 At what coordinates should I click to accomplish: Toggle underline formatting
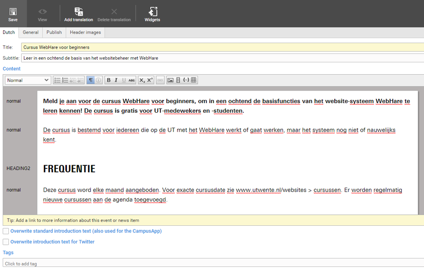[x=124, y=80]
